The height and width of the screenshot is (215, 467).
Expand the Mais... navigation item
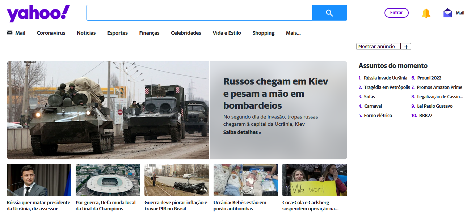point(293,33)
